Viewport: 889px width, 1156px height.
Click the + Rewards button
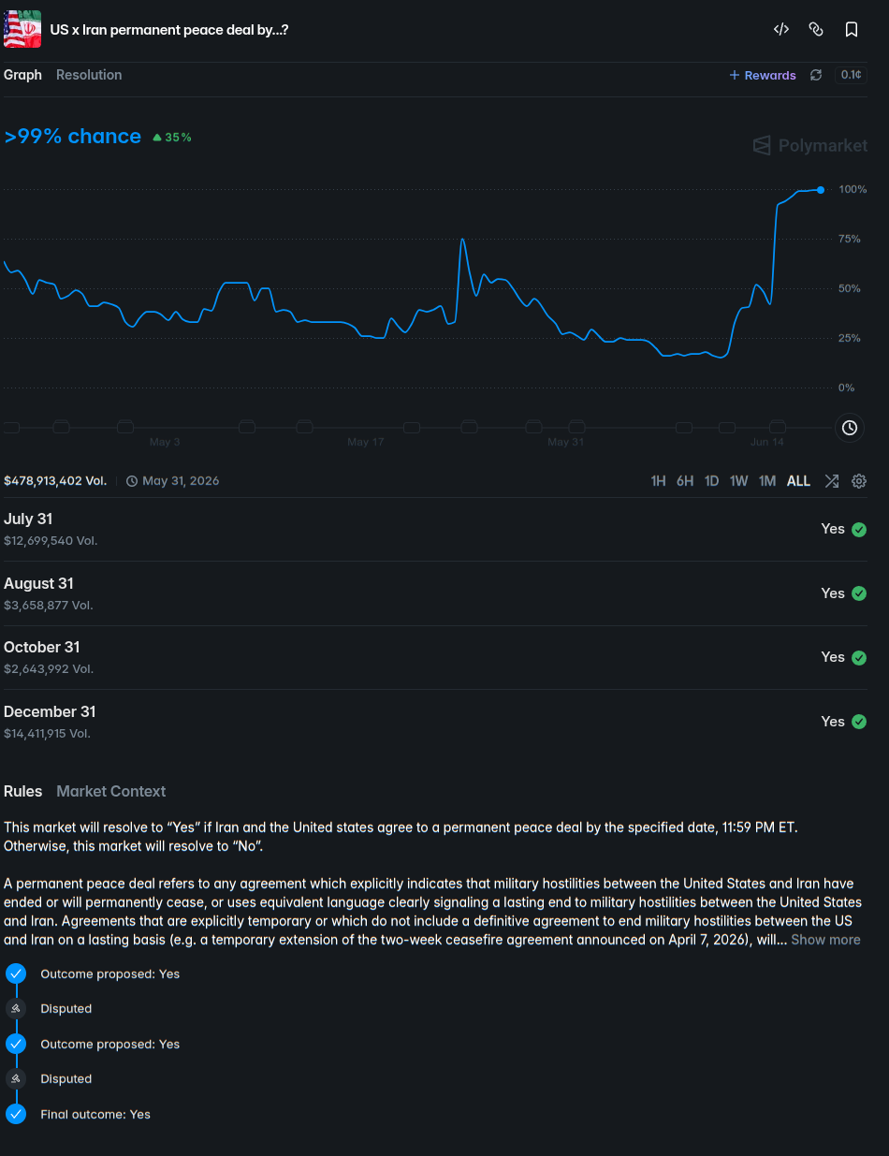tap(763, 75)
